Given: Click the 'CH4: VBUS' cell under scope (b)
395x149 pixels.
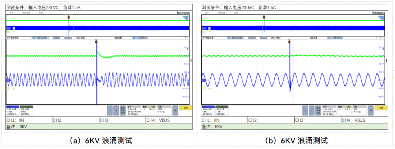Looking at the screenshot, I should (364, 120).
